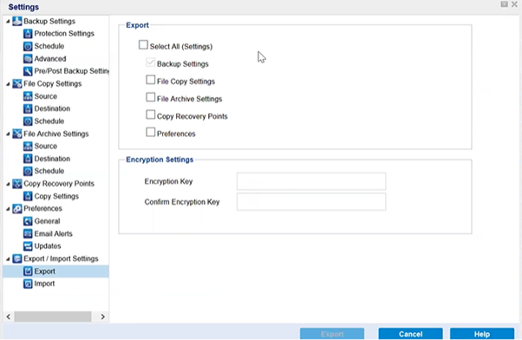The image size is (522, 340).
Task: Click the Preferences tree icon
Action: pos(17,208)
